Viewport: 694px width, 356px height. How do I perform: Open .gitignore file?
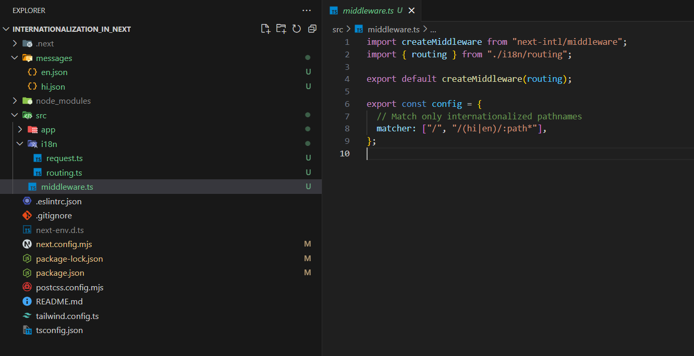(54, 216)
